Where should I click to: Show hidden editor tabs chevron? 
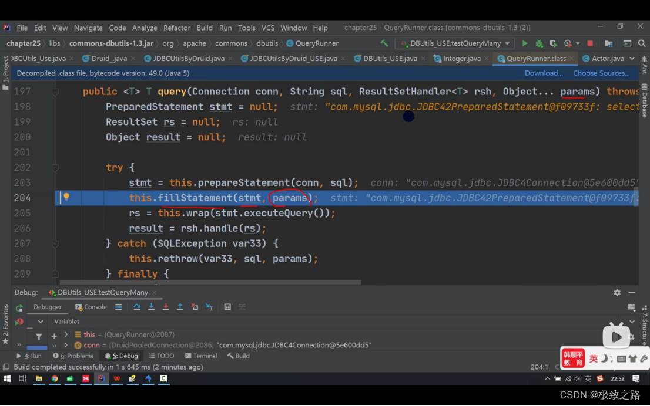tap(632, 58)
